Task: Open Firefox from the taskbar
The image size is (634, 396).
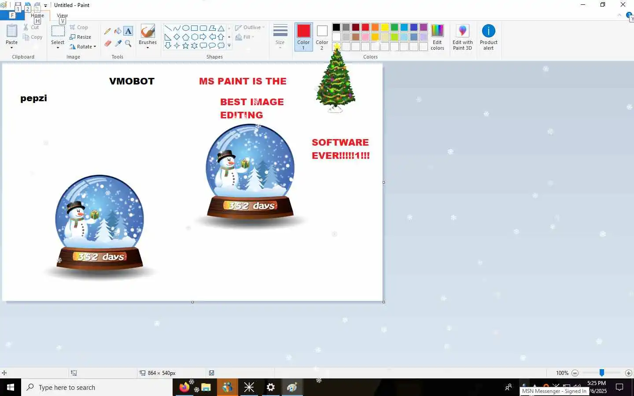Action: tap(184, 387)
